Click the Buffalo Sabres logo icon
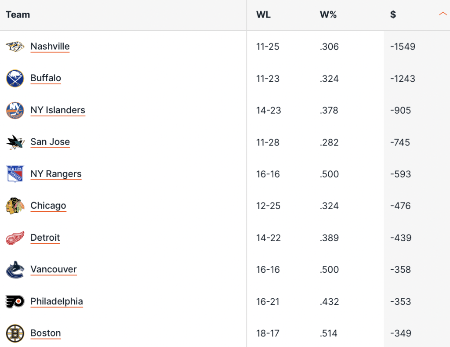The height and width of the screenshot is (347, 450). (15, 79)
